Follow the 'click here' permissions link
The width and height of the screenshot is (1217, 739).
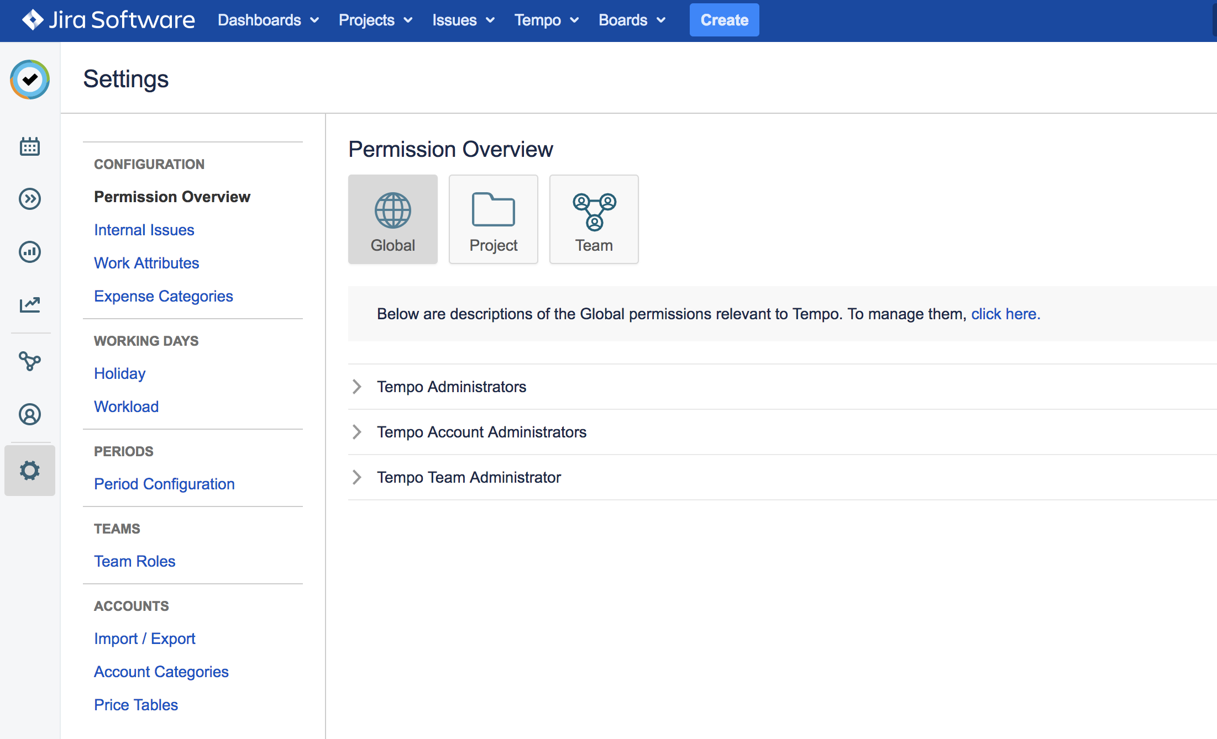point(1005,313)
